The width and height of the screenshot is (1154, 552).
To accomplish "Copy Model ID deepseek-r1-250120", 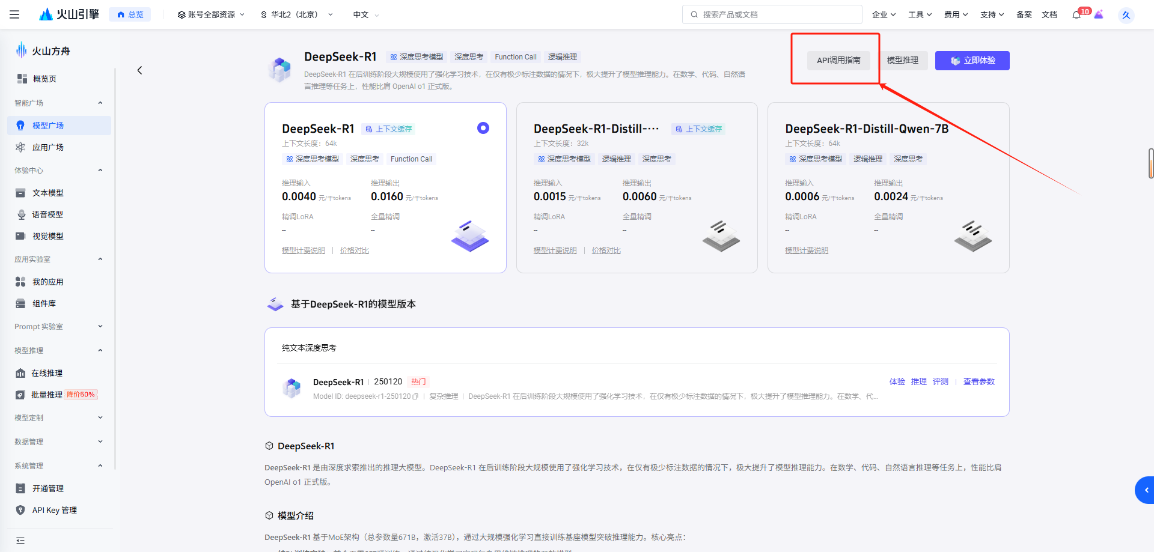I will (415, 396).
